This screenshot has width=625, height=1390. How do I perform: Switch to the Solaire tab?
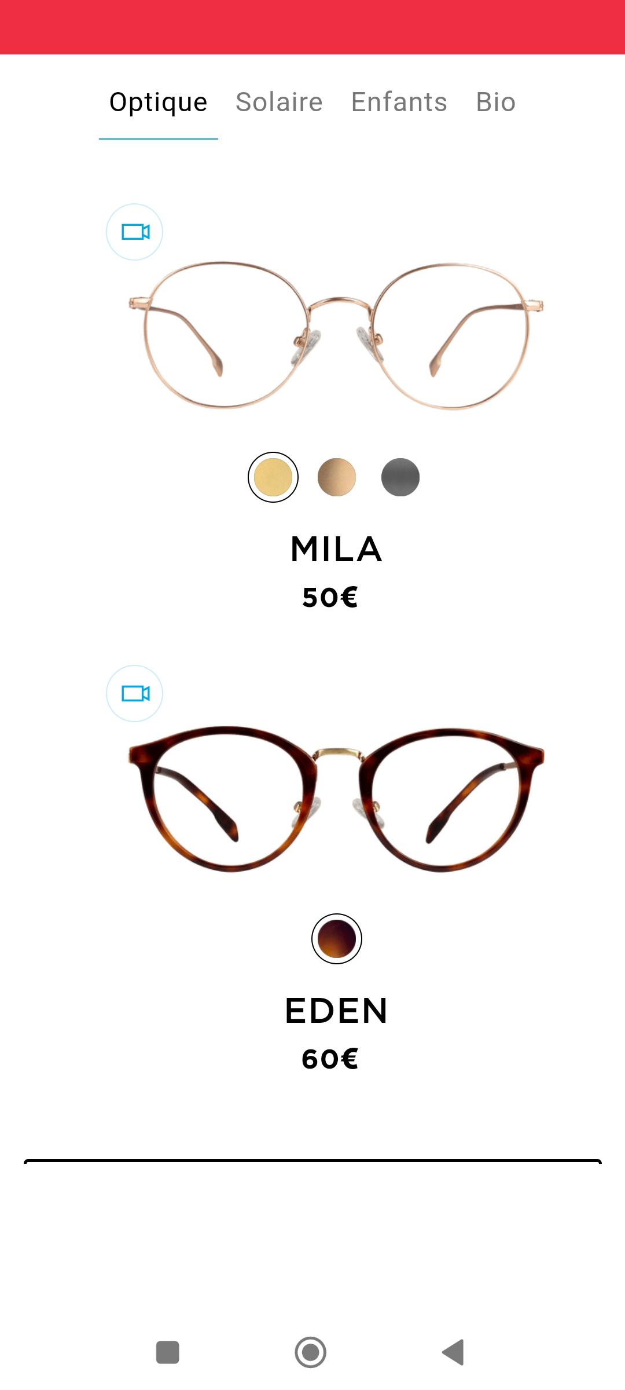click(279, 103)
